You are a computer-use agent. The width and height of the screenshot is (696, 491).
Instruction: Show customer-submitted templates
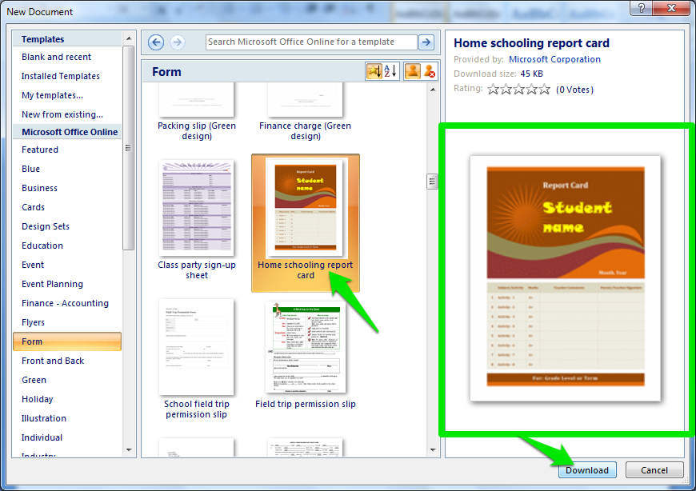pos(412,71)
